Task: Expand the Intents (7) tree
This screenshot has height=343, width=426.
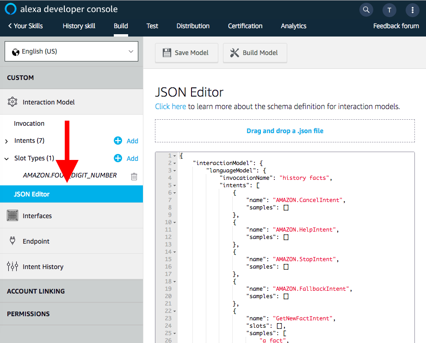Action: 6,141
